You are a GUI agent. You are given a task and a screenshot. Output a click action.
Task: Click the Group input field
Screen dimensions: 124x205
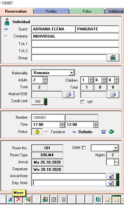point(69,58)
